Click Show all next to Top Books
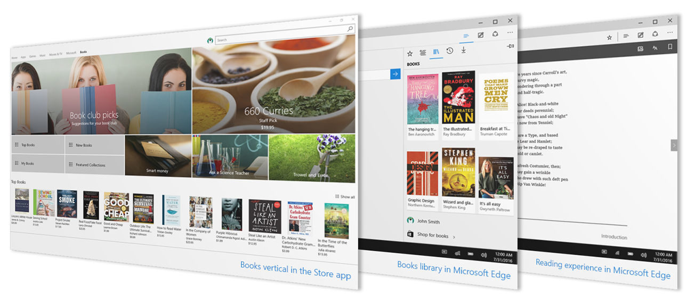Image resolution: width=695 pixels, height=304 pixels. tap(345, 197)
